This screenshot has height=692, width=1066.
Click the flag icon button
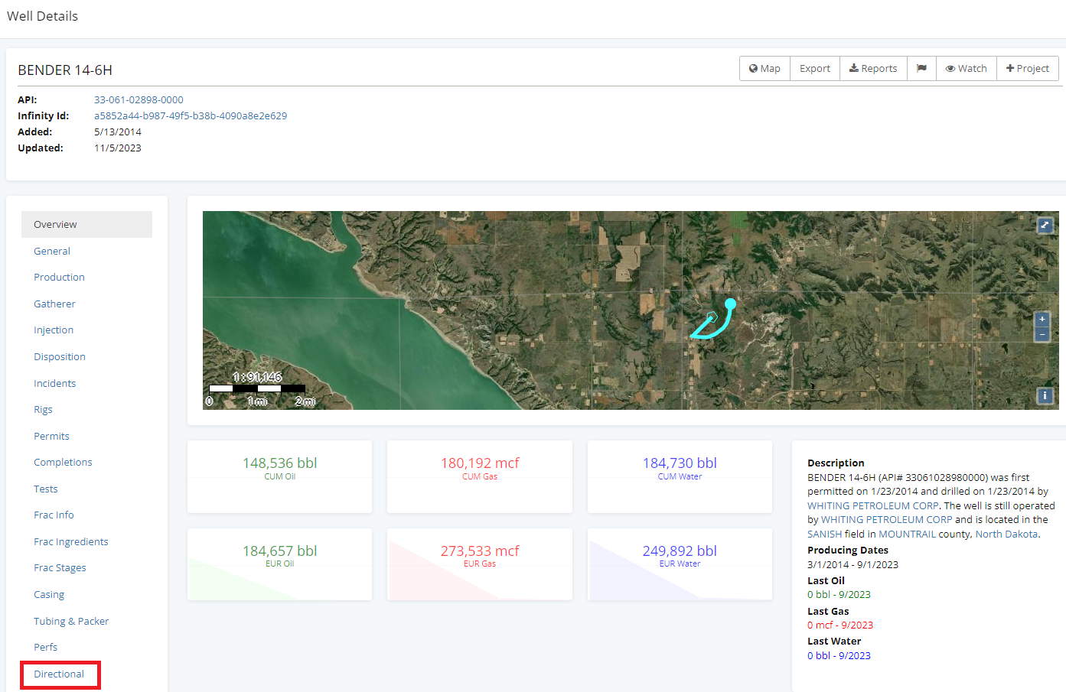tap(921, 68)
